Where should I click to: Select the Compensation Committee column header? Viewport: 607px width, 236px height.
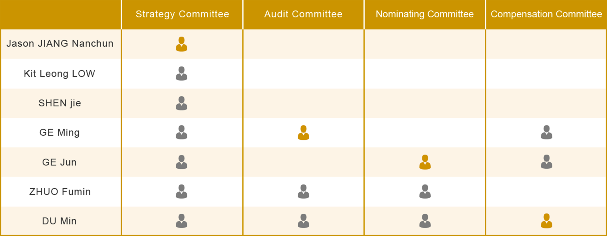coord(546,14)
